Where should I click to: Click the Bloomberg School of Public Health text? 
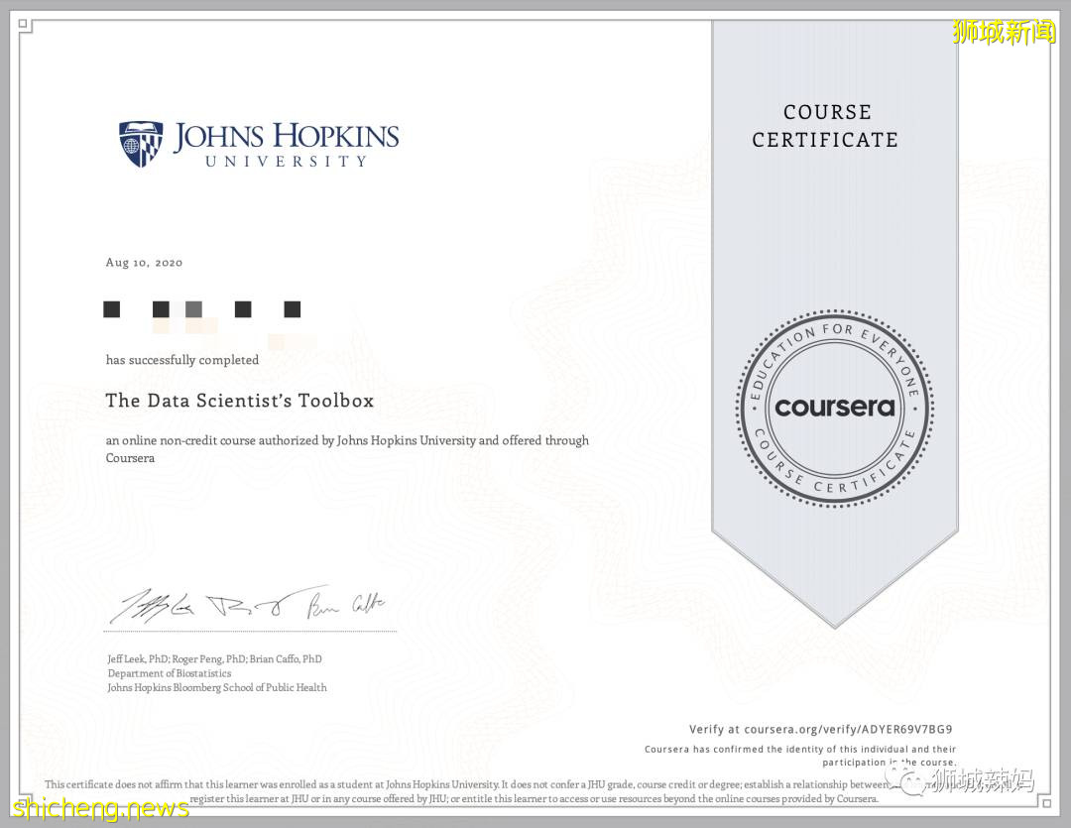[216, 687]
